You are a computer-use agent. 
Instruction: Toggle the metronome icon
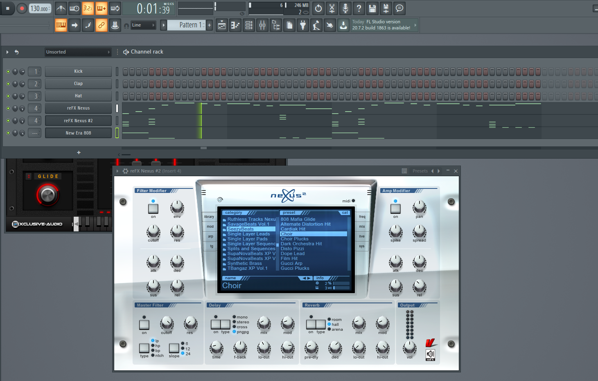coord(61,8)
